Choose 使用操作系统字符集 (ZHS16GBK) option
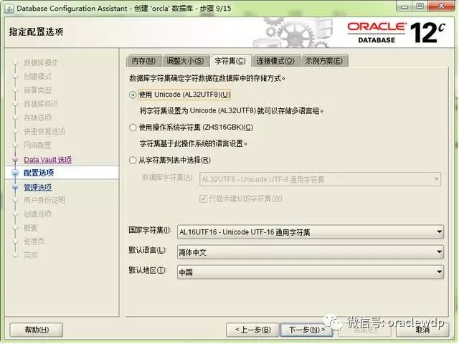This screenshot has width=459, height=344. coord(133,128)
